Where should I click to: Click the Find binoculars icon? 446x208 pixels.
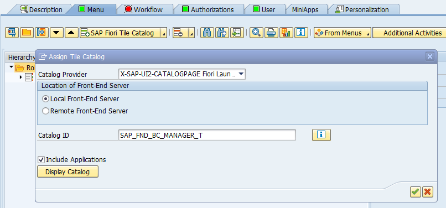click(208, 33)
